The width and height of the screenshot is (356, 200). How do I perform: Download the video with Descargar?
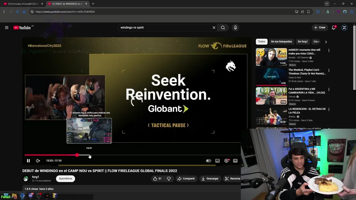click(210, 179)
